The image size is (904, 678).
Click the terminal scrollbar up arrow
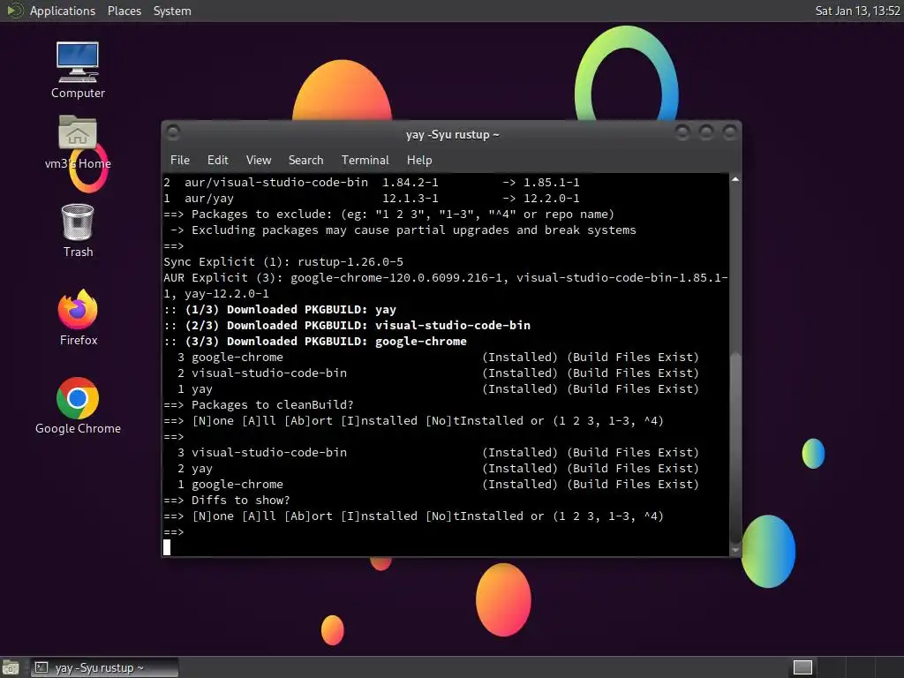[735, 180]
